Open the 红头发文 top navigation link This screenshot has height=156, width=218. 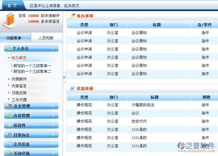click(x=72, y=5)
